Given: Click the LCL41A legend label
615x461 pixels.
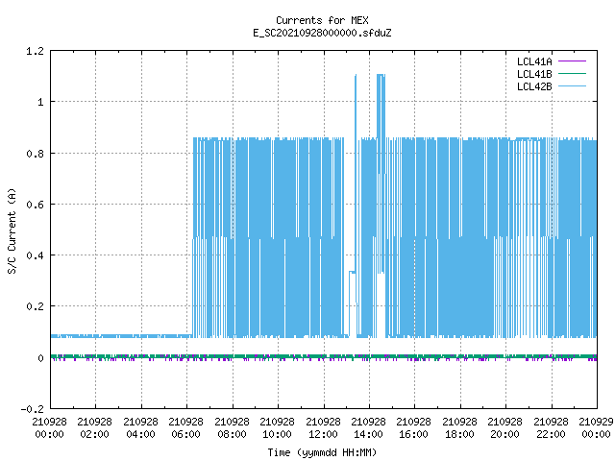Looking at the screenshot, I should 534,61.
